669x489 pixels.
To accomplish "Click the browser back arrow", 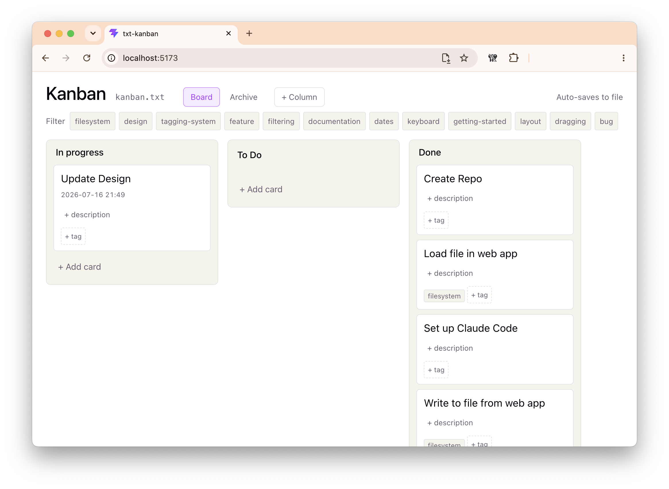I will coord(45,58).
